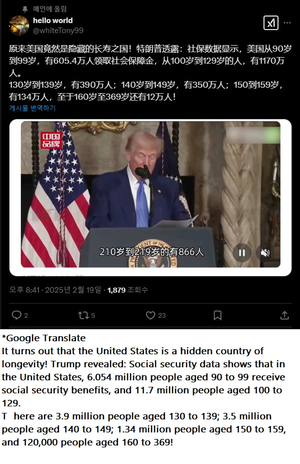Pause the playing video
The image size is (300, 464).
(x=242, y=253)
